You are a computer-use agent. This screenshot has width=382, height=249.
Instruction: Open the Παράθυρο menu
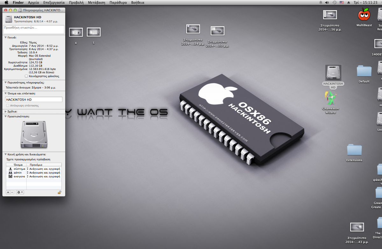118,2
